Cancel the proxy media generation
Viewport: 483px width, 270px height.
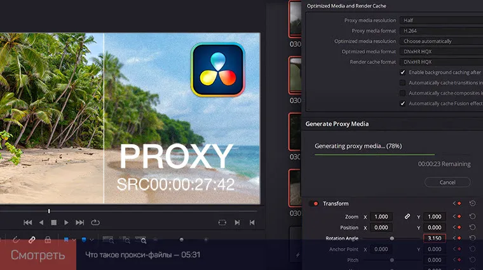pyautogui.click(x=447, y=182)
